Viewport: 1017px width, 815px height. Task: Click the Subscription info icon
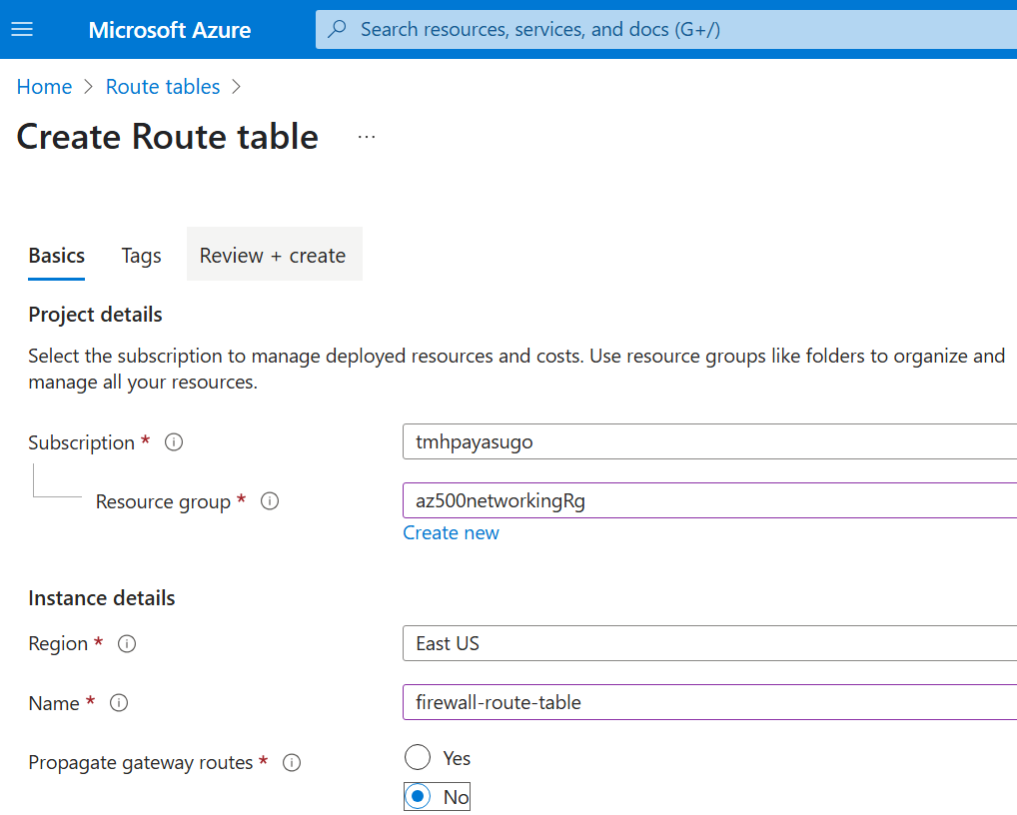(174, 442)
